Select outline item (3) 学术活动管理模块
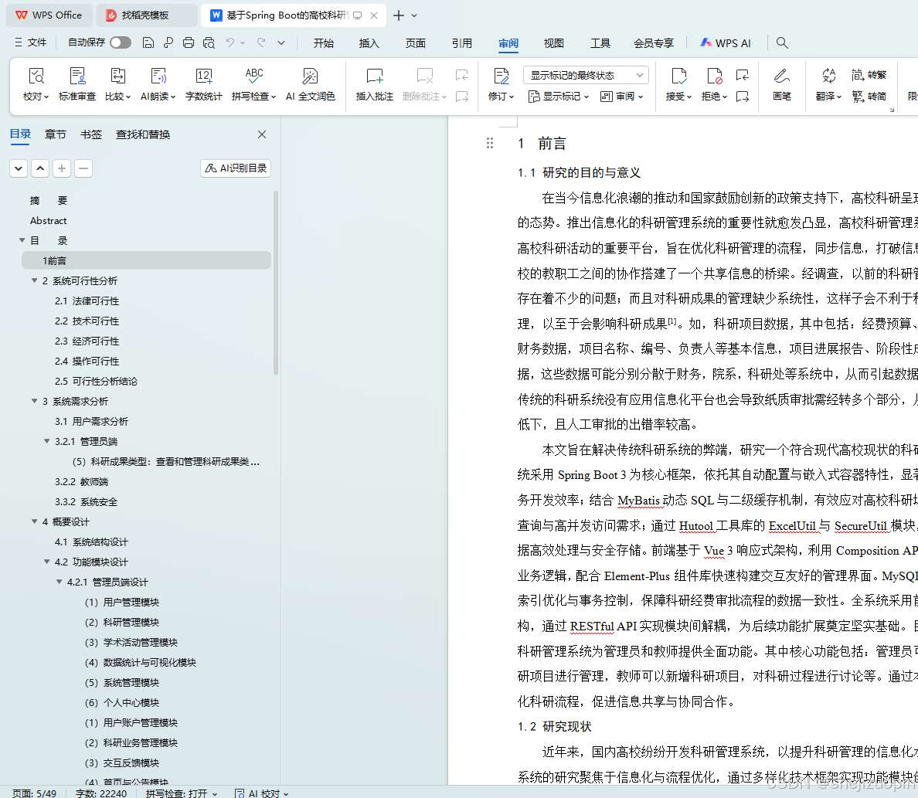 click(131, 642)
